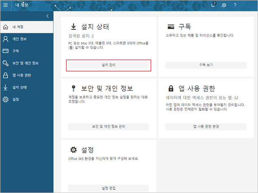Open the notifications bell icon

[213, 5]
